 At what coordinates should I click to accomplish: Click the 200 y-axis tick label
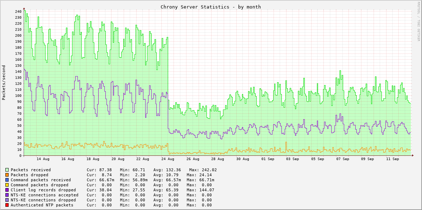[x=18, y=36]
